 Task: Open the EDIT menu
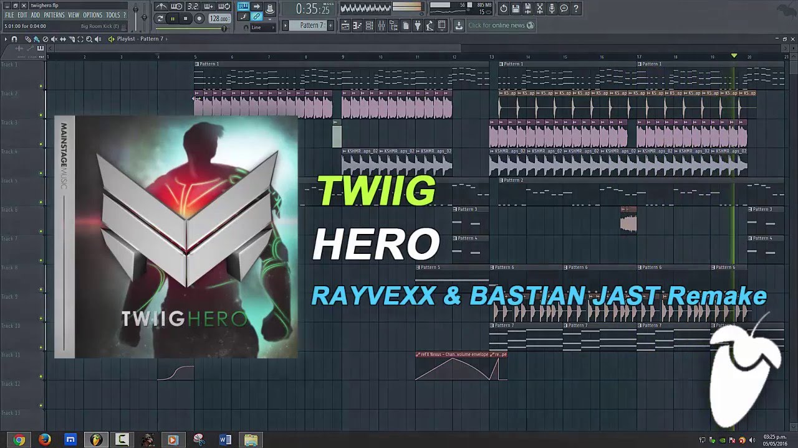[x=22, y=15]
